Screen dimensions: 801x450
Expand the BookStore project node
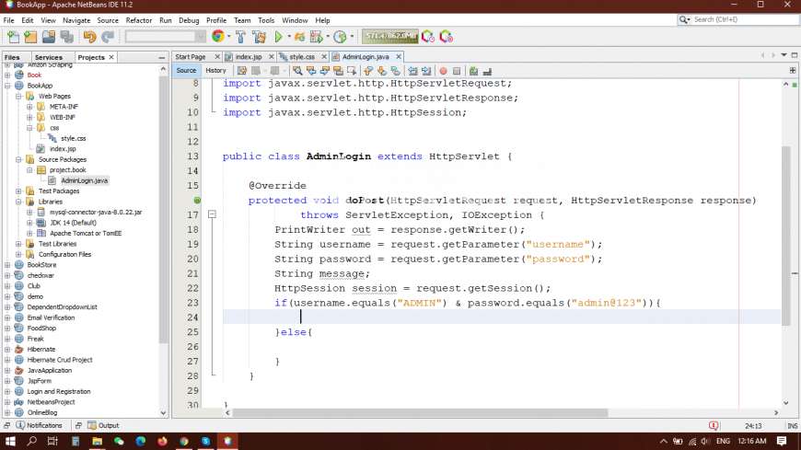(x=7, y=265)
